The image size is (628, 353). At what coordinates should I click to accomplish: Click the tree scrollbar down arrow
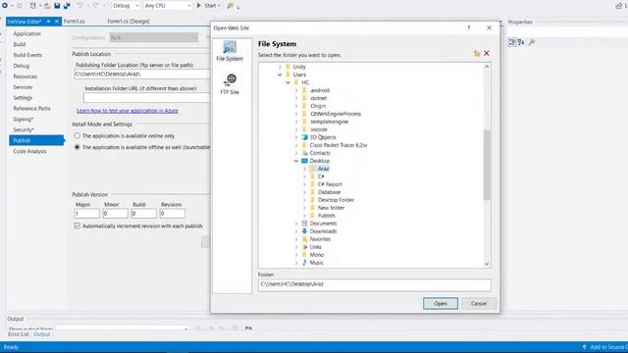click(x=487, y=264)
